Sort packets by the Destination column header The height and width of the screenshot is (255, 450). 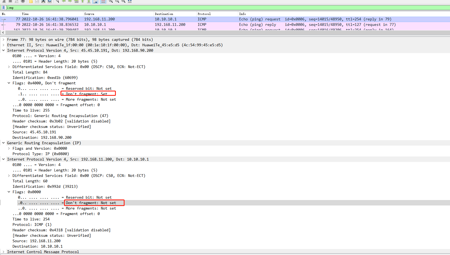[175, 14]
